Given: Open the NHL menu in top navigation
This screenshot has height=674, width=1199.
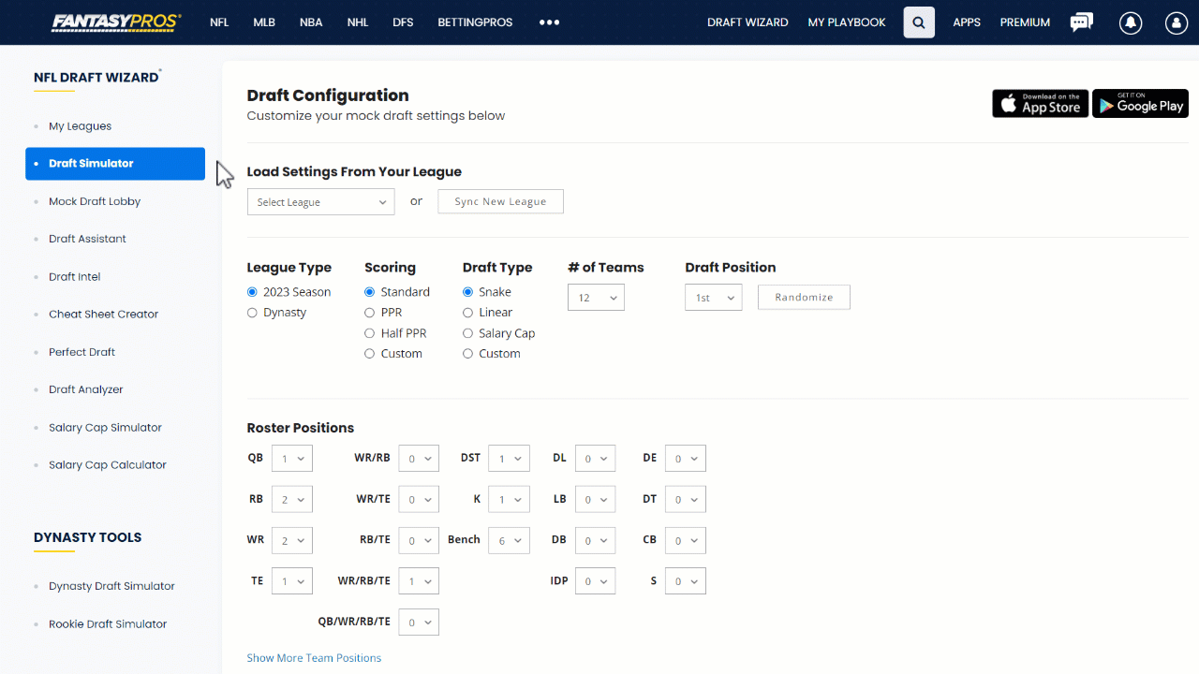Looking at the screenshot, I should (x=358, y=22).
